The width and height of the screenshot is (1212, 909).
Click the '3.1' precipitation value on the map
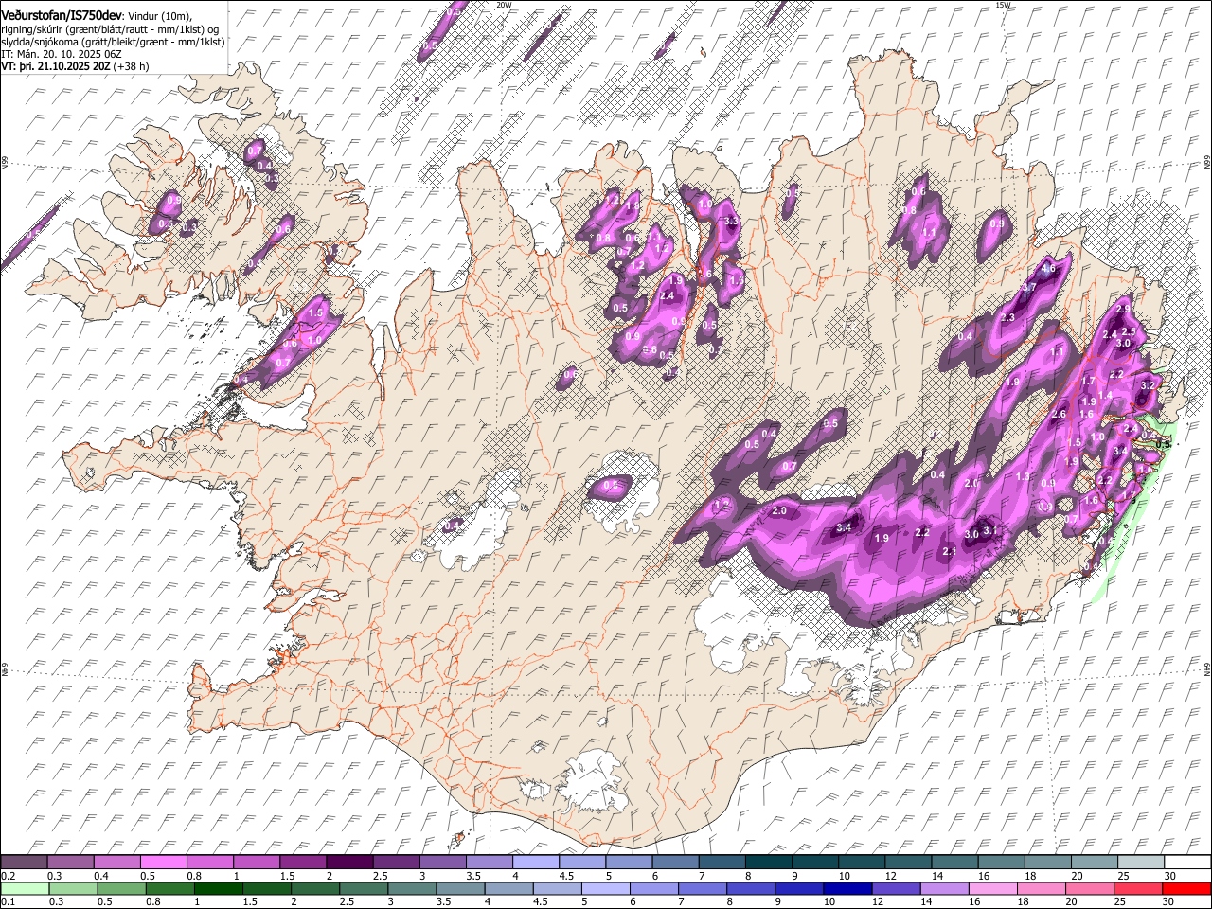coord(990,531)
